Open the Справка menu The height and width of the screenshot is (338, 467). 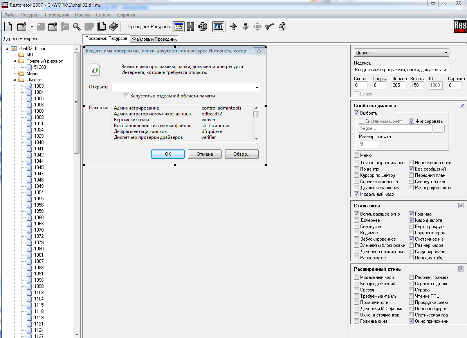(126, 15)
